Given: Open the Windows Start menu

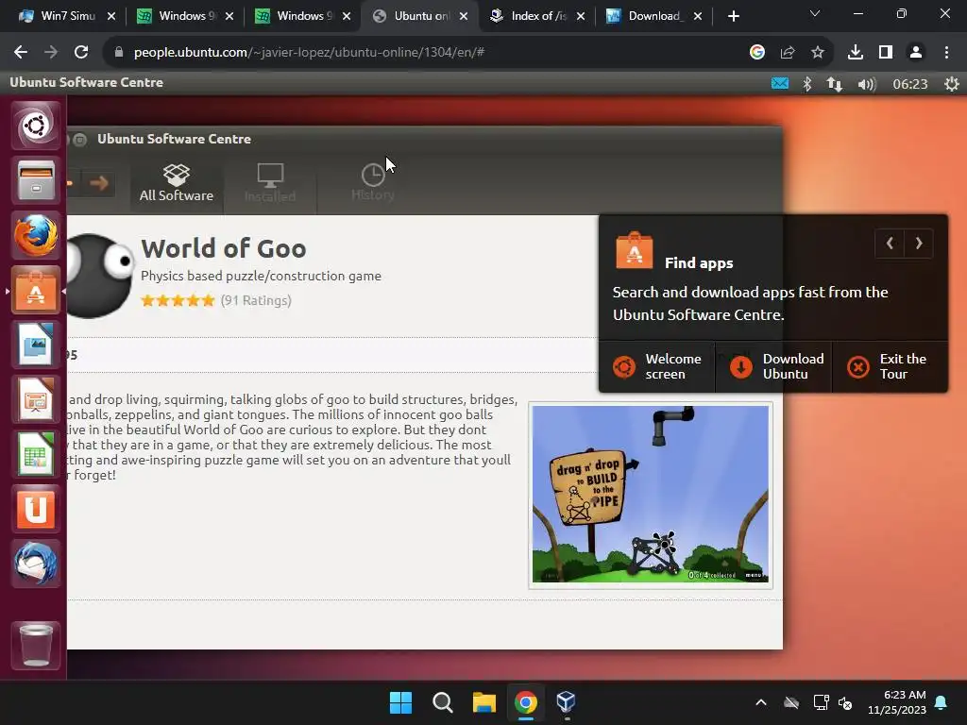Looking at the screenshot, I should click(400, 702).
